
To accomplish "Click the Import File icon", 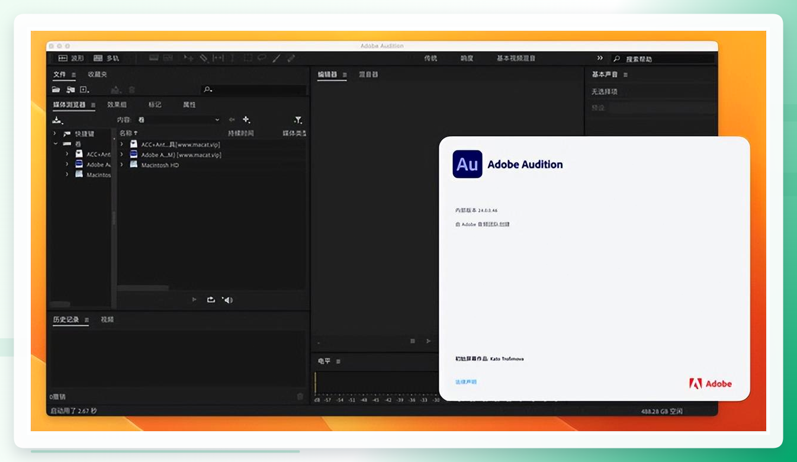I will tap(70, 89).
